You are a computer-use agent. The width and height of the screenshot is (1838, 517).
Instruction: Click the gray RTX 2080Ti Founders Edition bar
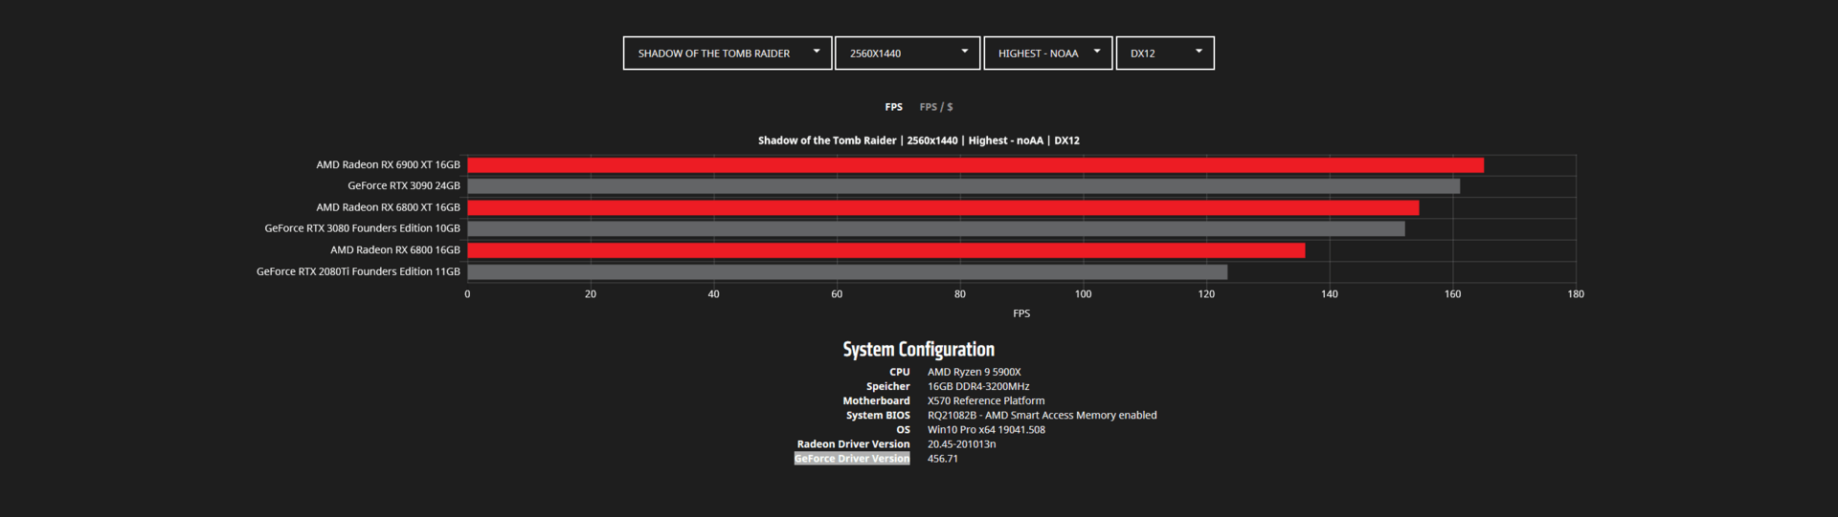pos(847,271)
